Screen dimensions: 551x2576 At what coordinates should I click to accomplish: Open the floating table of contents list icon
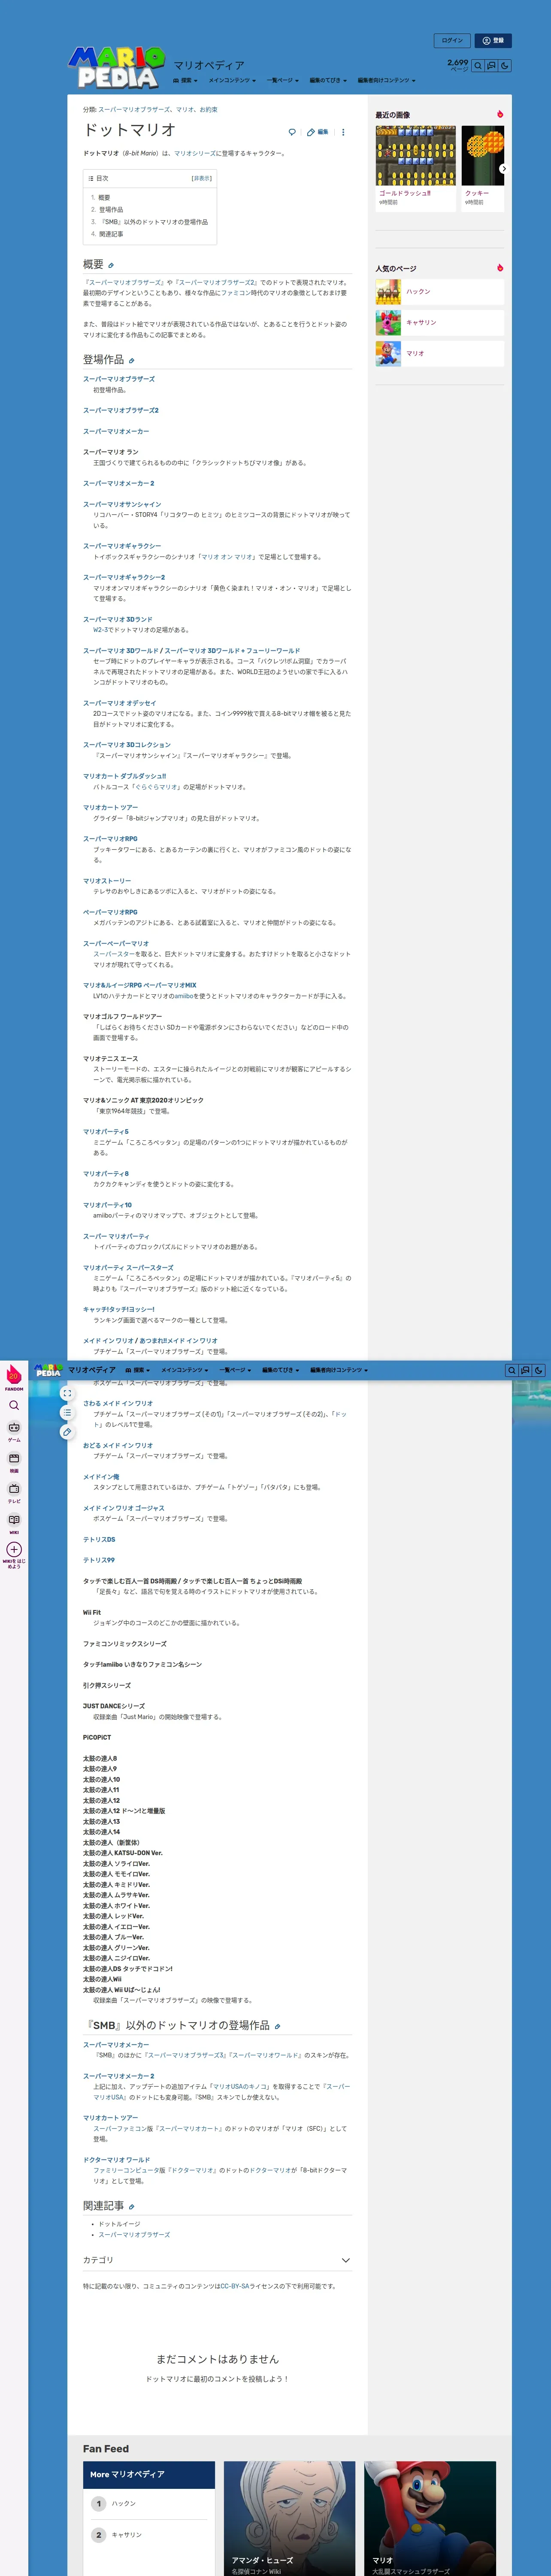67,1413
